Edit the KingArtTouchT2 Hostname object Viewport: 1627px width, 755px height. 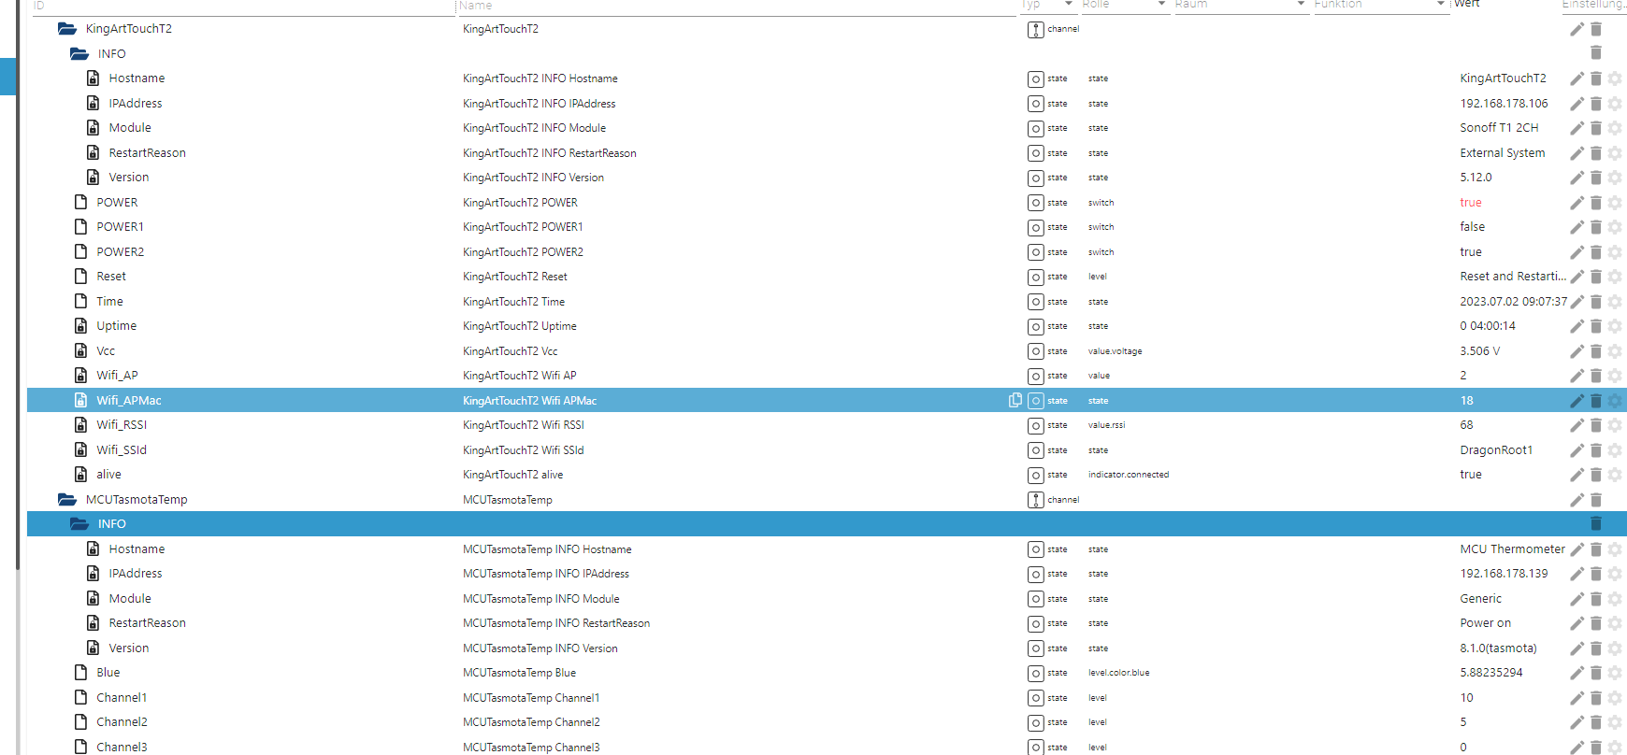pyautogui.click(x=1577, y=78)
